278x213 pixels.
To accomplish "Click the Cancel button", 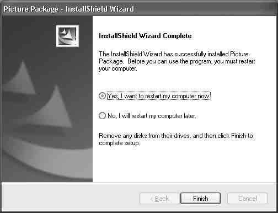I will click(x=247, y=199).
